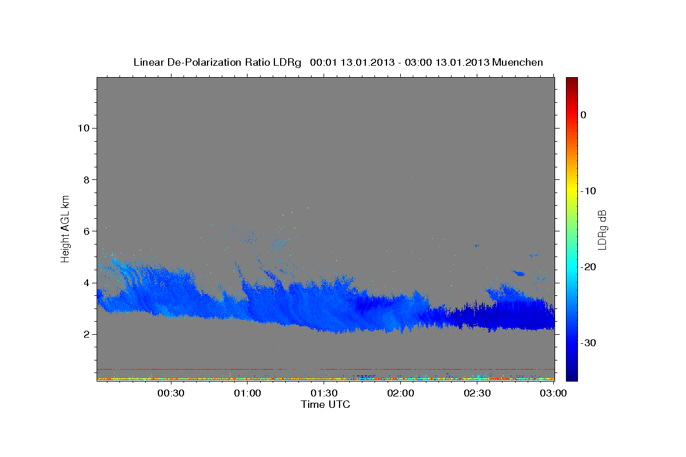Click the 02:00 time tick label
Screen dimensions: 686x457
point(401,393)
